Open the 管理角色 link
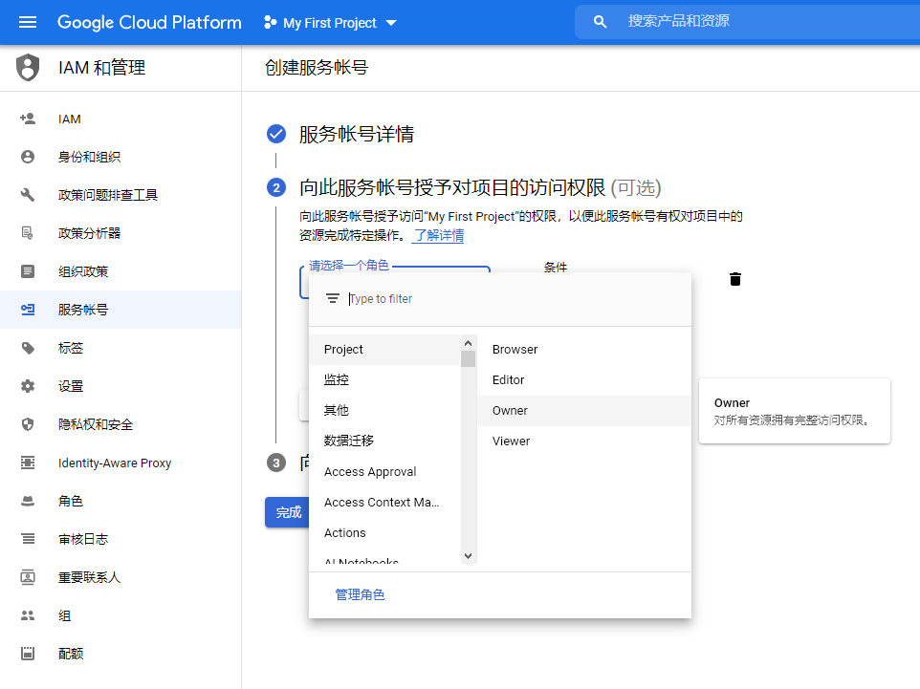Screen dimensions: 920x689 (x=360, y=593)
